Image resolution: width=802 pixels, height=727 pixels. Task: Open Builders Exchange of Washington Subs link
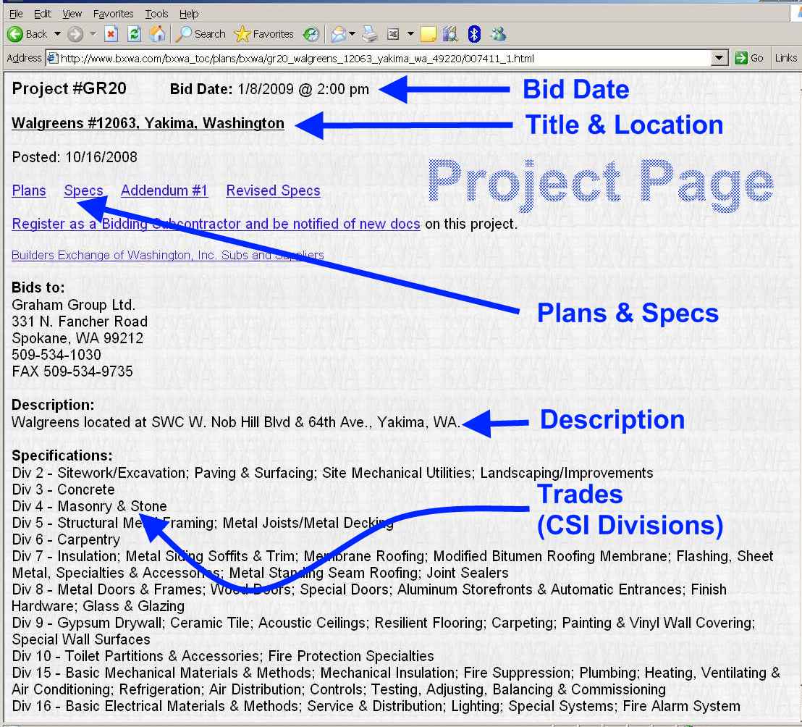[168, 255]
